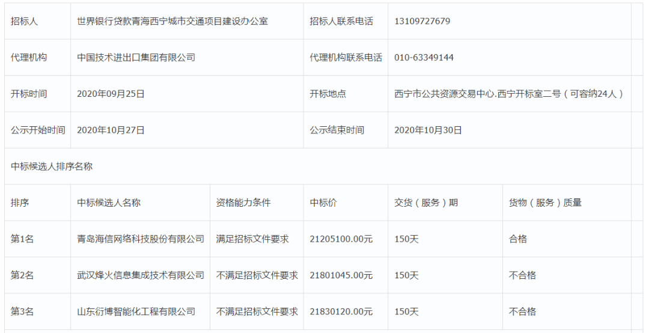This screenshot has height=333, width=649.
Task: Click the bid price 21801045.00元
Action: point(341,275)
